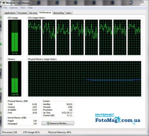Screen dimensions: 149x136
Task: Open the Options menu
Action: tap(14, 8)
